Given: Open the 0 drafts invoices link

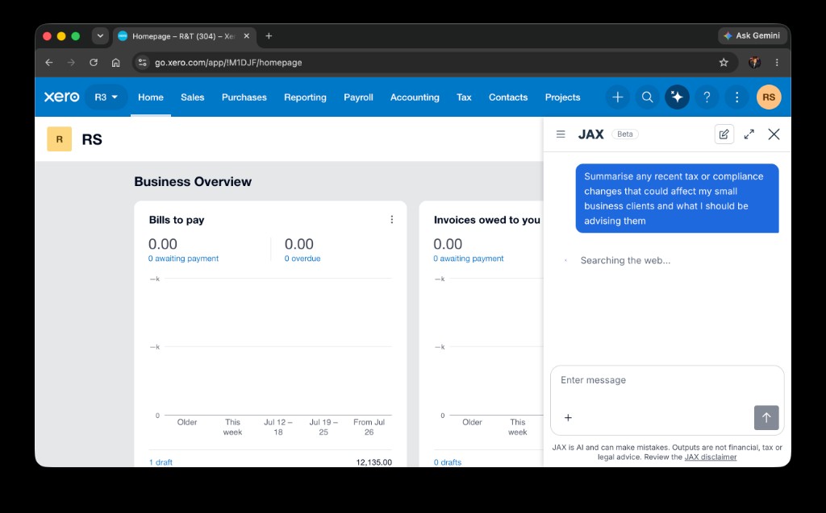Looking at the screenshot, I should coord(447,462).
